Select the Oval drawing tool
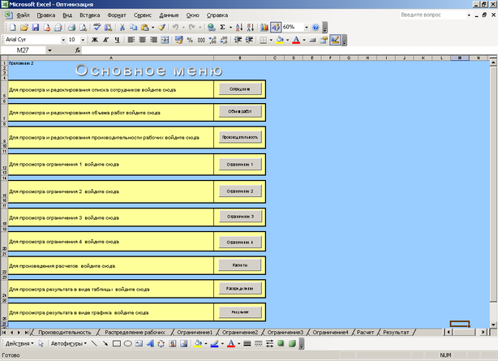The width and height of the screenshot is (498, 361). coord(127,344)
